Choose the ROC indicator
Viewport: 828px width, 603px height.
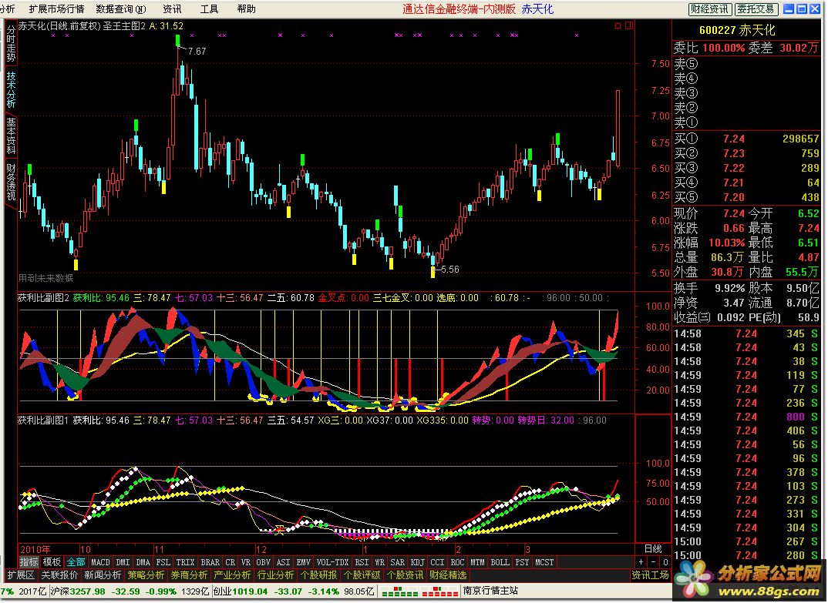pyautogui.click(x=457, y=562)
